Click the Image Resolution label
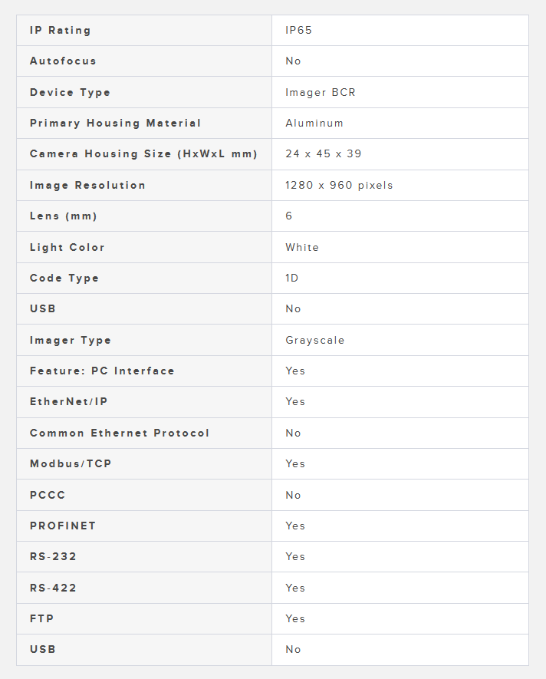546x679 pixels. click(x=87, y=186)
